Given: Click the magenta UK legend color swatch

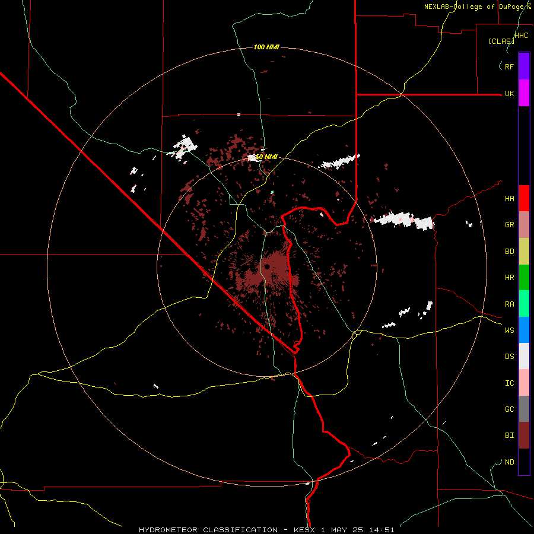Looking at the screenshot, I should coord(524,93).
